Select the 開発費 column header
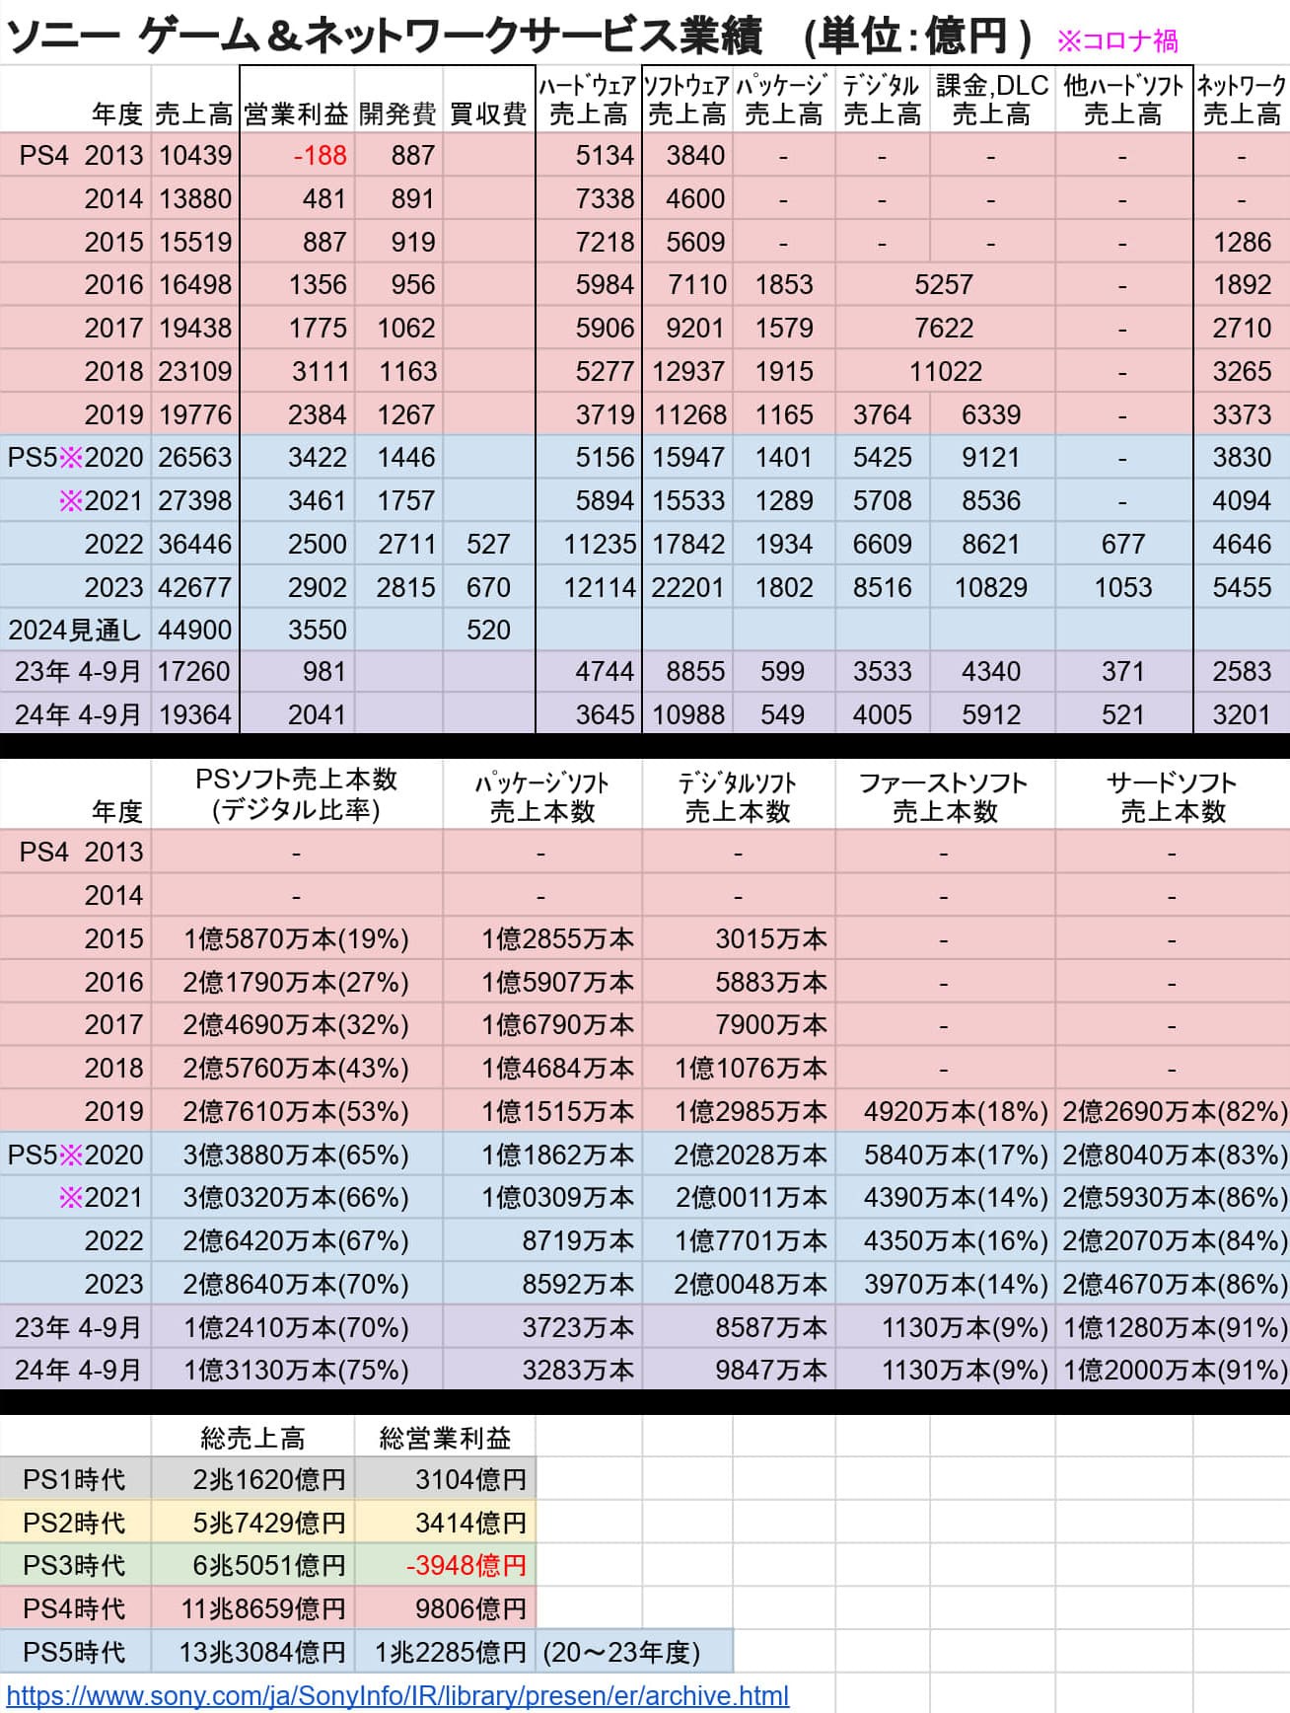1290x1713 pixels. 397,114
